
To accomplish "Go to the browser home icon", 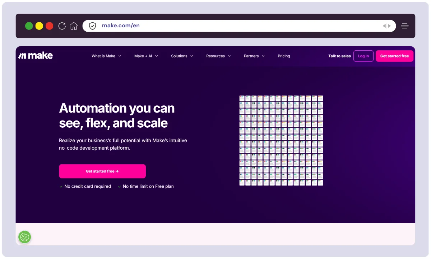I will pyautogui.click(x=74, y=26).
